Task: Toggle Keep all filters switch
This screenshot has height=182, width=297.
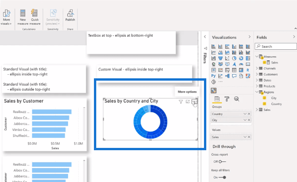Action: point(222,177)
